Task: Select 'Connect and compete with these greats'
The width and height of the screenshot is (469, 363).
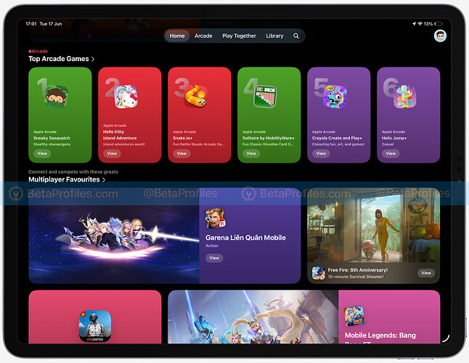Action: click(73, 171)
